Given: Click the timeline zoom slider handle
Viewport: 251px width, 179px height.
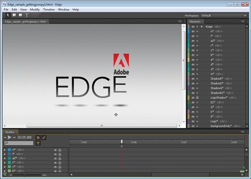Looking at the screenshot, I should point(24,175).
